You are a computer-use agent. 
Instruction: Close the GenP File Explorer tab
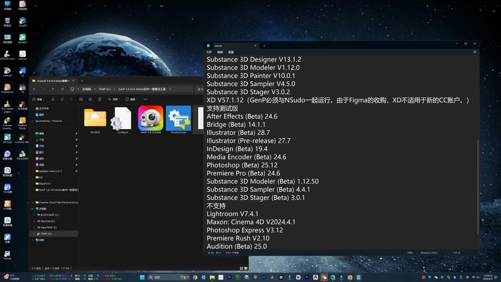click(73, 81)
